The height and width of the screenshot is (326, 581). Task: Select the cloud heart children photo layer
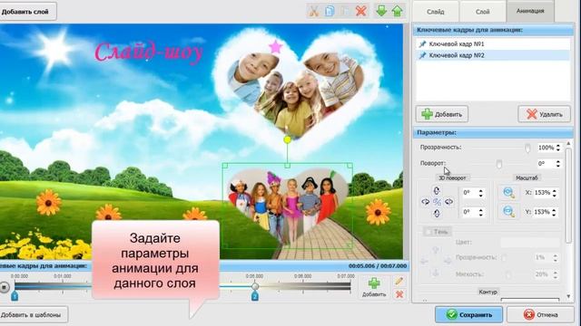tap(297, 92)
